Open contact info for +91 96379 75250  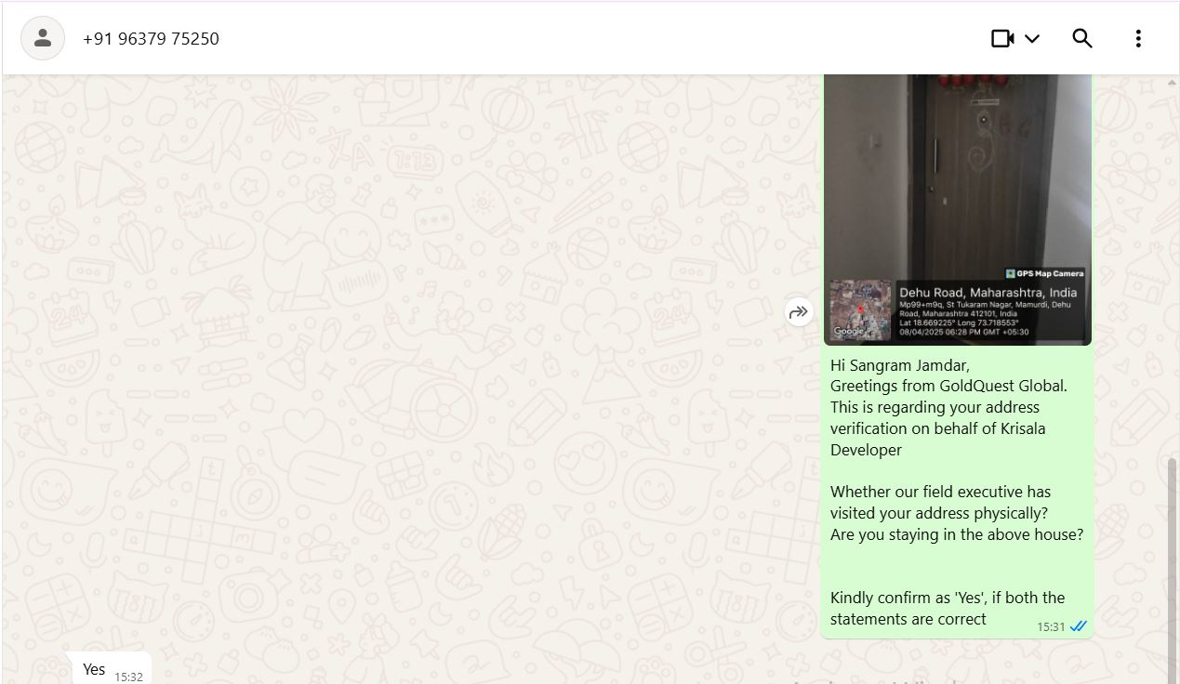tap(151, 39)
